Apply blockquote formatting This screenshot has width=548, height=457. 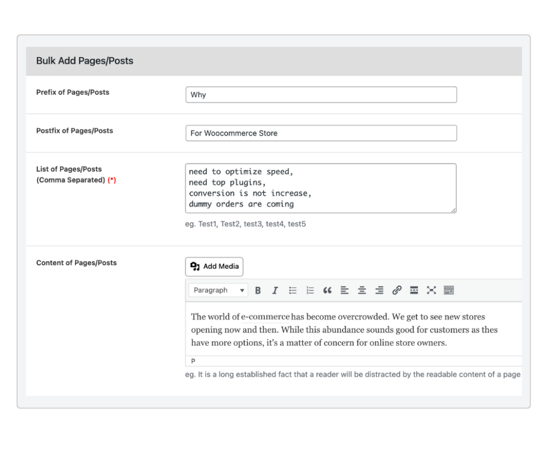[327, 291]
